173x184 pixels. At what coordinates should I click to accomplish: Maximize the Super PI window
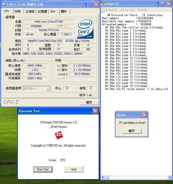coord(163,4)
